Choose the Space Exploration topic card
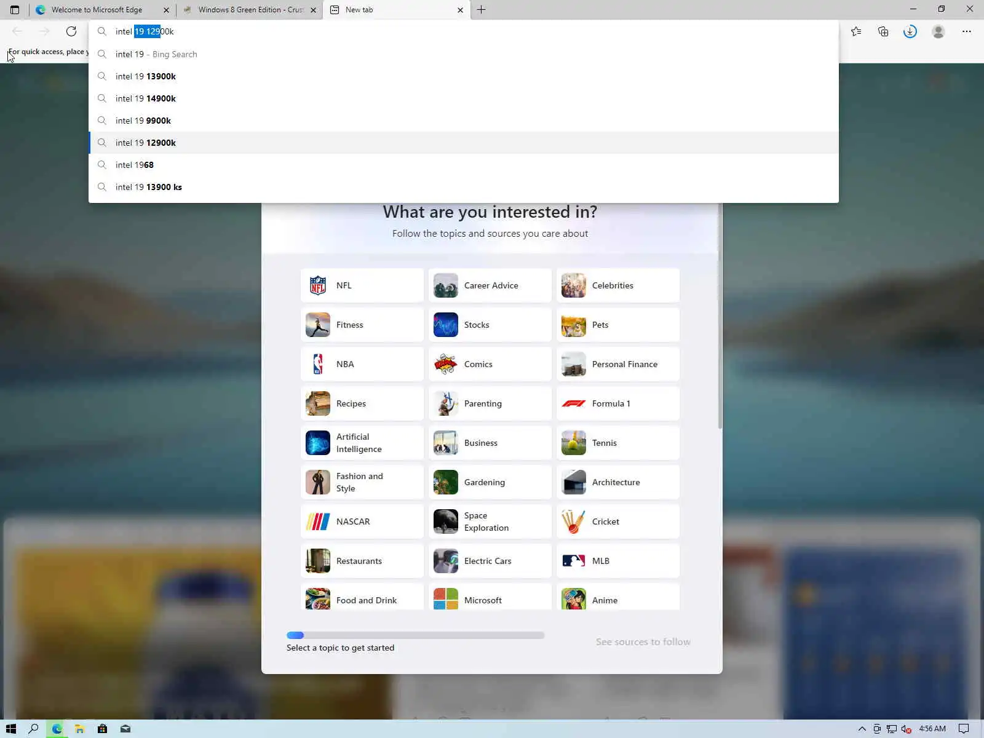The image size is (984, 738). (490, 522)
